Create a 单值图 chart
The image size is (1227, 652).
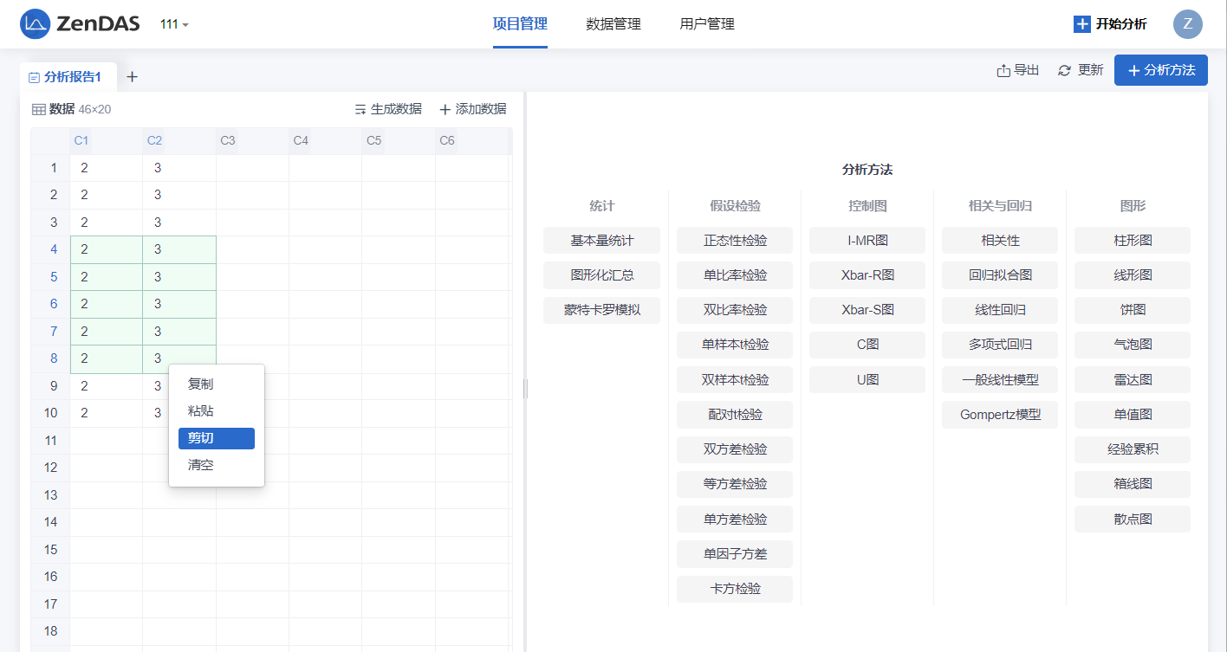[1133, 415]
